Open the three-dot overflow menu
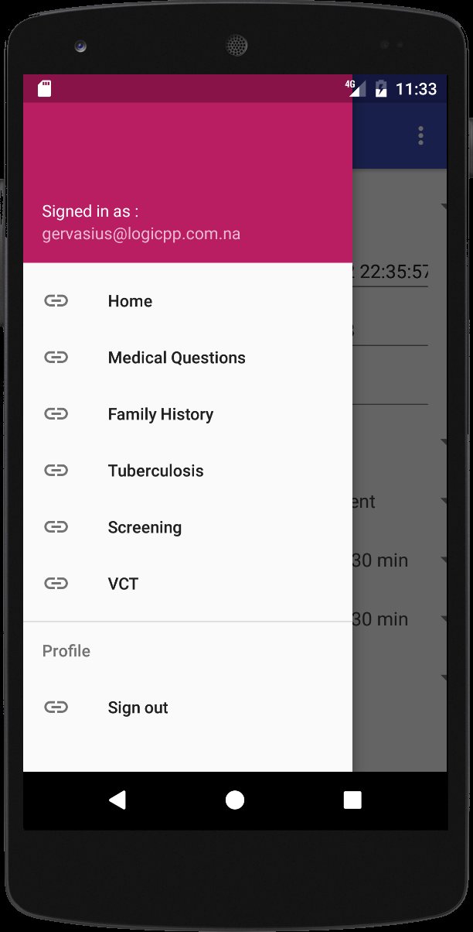The width and height of the screenshot is (473, 932). tap(420, 135)
